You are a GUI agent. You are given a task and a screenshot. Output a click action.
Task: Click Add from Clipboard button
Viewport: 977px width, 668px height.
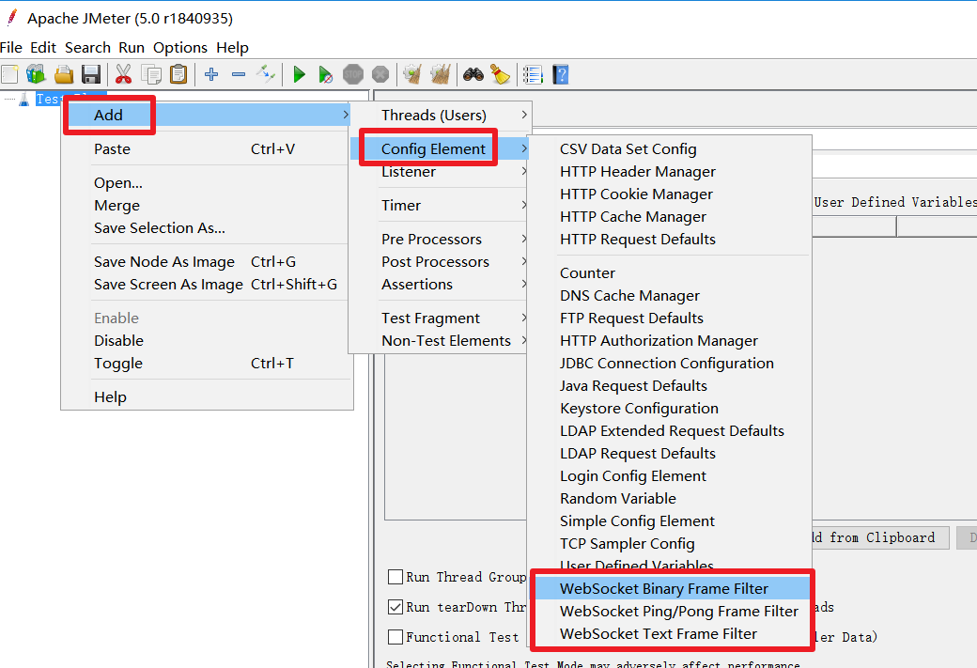point(880,537)
